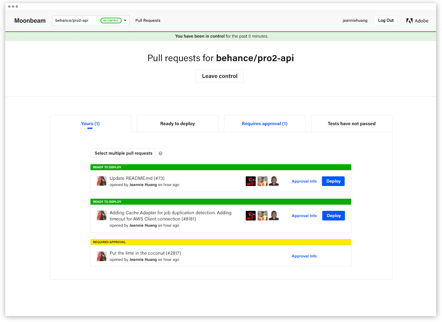
Task: Open Approval Info for pull request #8181
Action: point(304,216)
